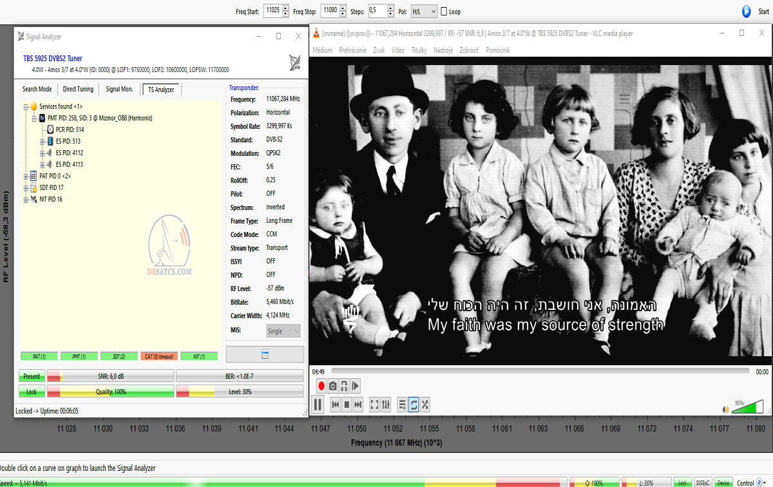The height and width of the screenshot is (487, 773).
Task: Click the CAT (0) timeout! button
Action: pyautogui.click(x=158, y=356)
